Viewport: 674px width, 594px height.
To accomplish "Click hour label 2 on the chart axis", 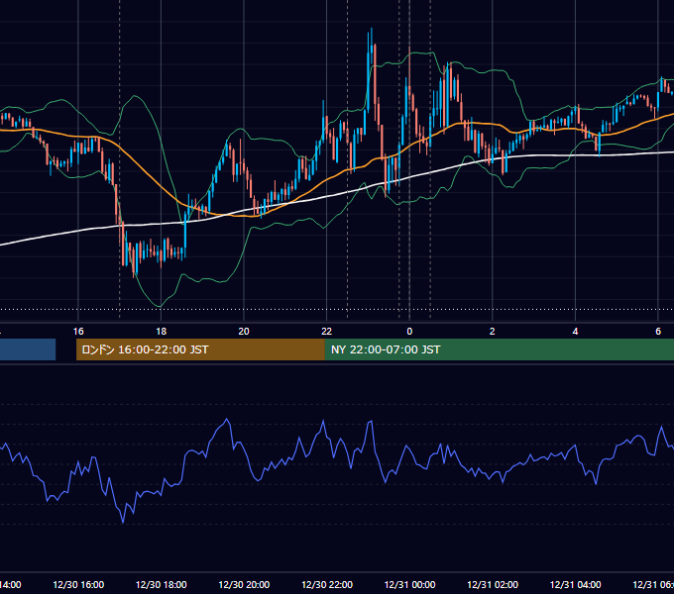I will tap(493, 332).
